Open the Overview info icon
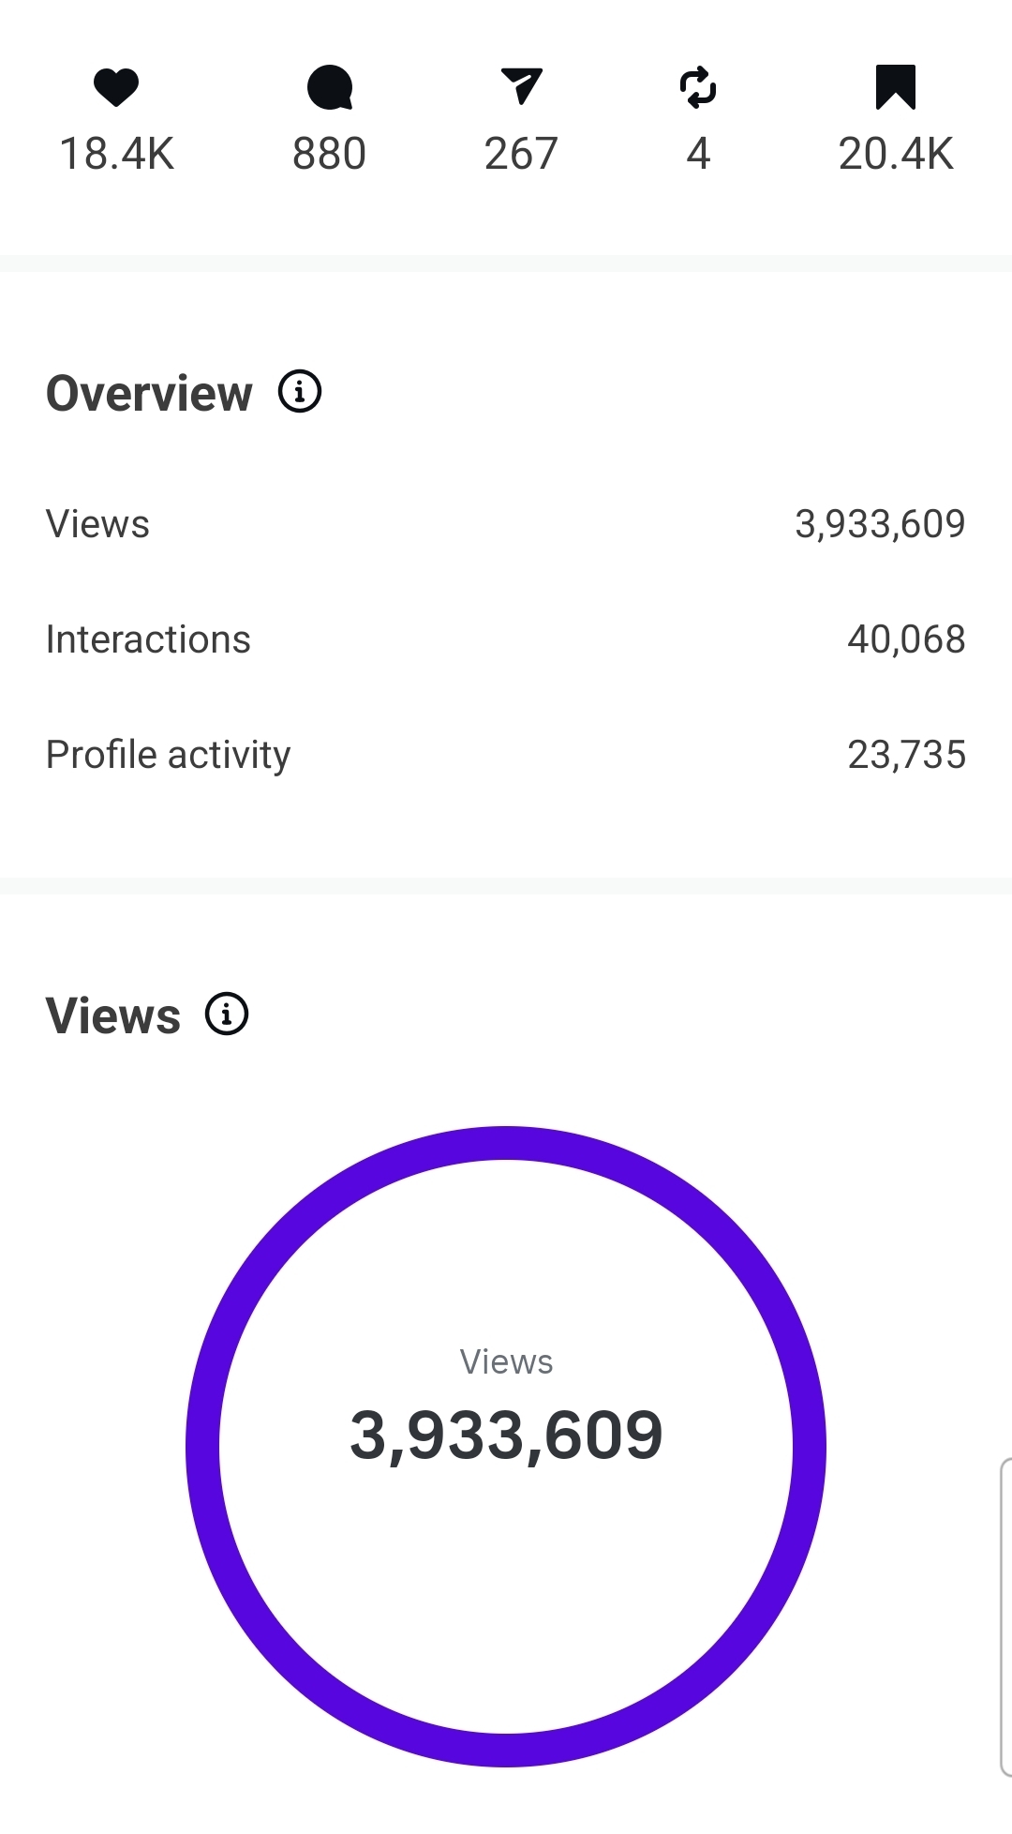Screen dimensions: 1012x1834 pyautogui.click(x=300, y=392)
